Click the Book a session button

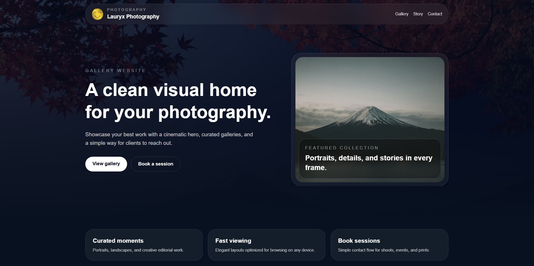tap(156, 164)
